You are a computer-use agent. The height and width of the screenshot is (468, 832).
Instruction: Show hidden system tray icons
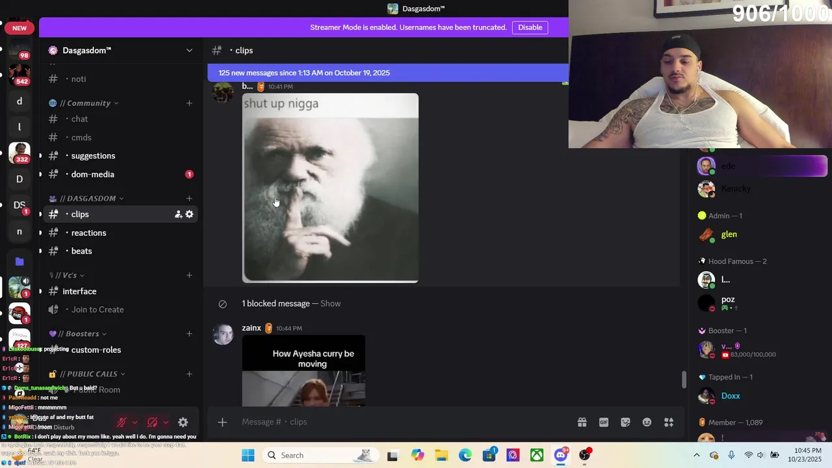697,455
